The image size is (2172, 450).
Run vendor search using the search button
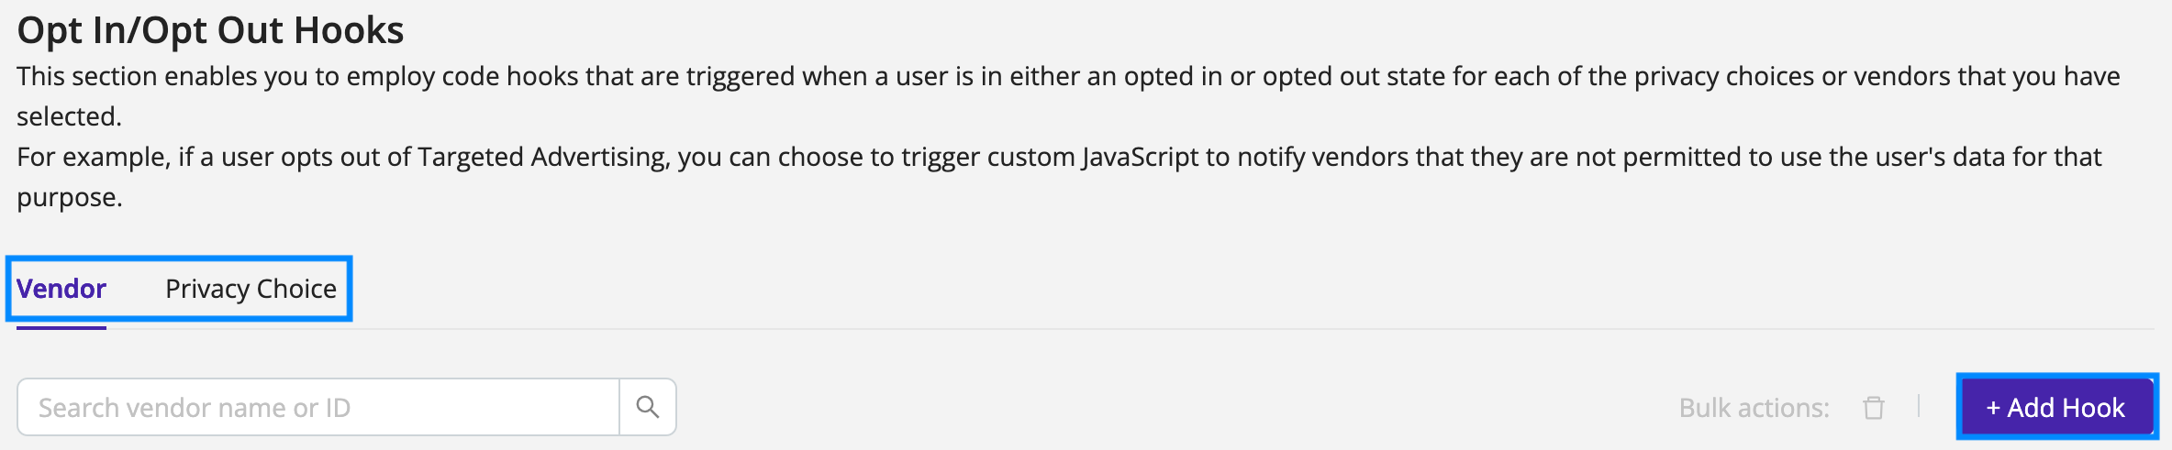[x=648, y=407]
